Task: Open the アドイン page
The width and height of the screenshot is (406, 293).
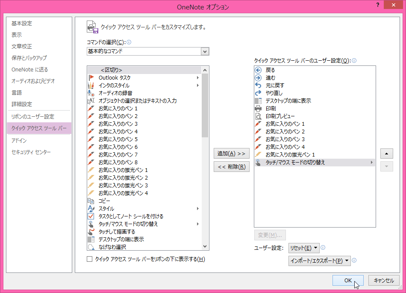Action: 19,140
